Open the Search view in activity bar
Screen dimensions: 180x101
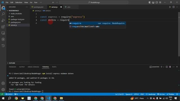[x=3, y=14]
